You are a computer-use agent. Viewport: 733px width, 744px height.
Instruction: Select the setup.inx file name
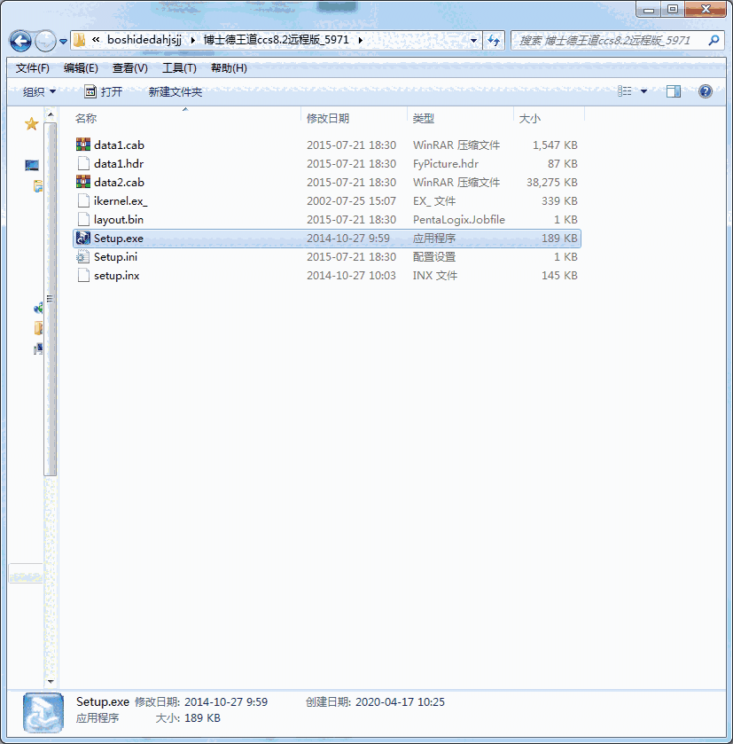117,276
